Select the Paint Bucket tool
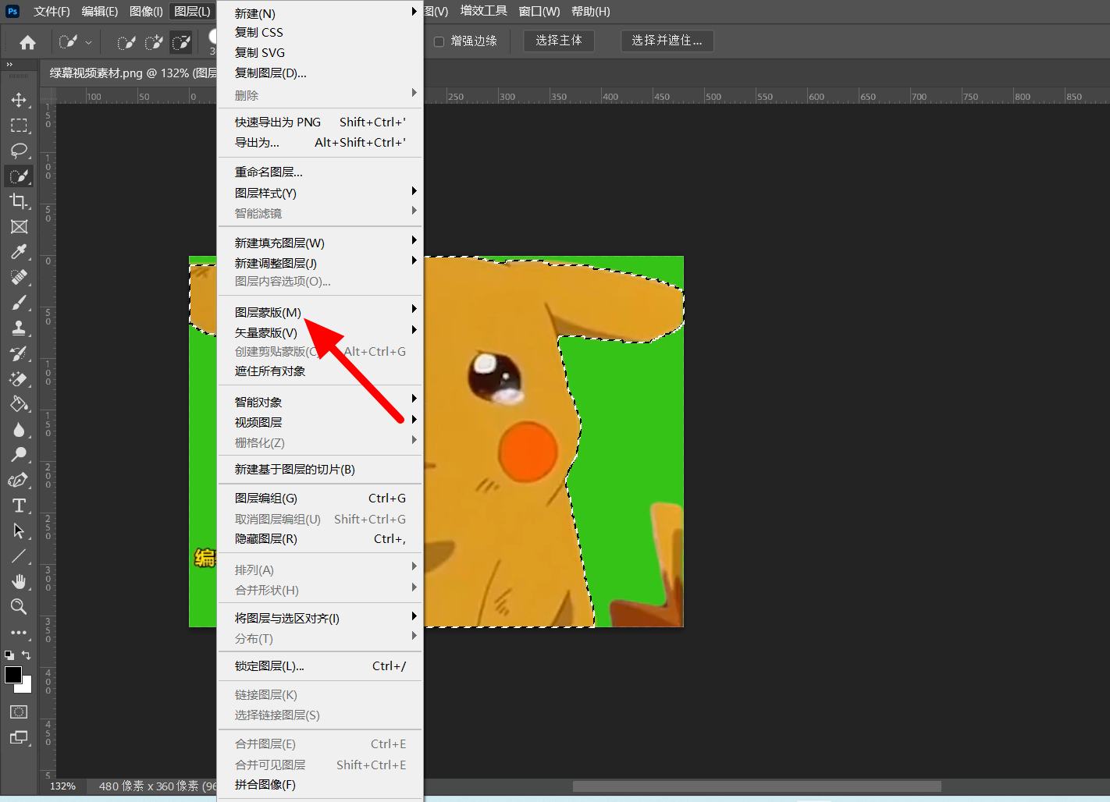Viewport: 1110px width, 802px height. coord(19,404)
